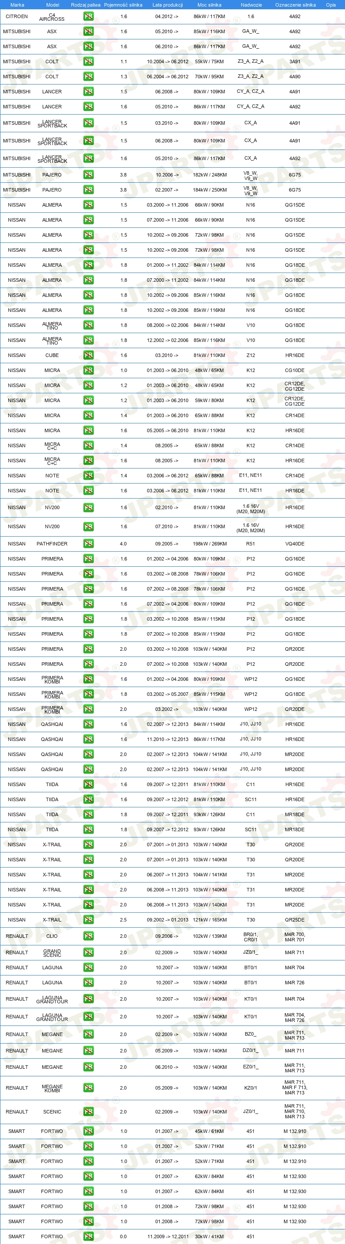The height and width of the screenshot is (1244, 345).
Task: Select the M4R 700, M4R 701 cell
Action: [x=294, y=937]
